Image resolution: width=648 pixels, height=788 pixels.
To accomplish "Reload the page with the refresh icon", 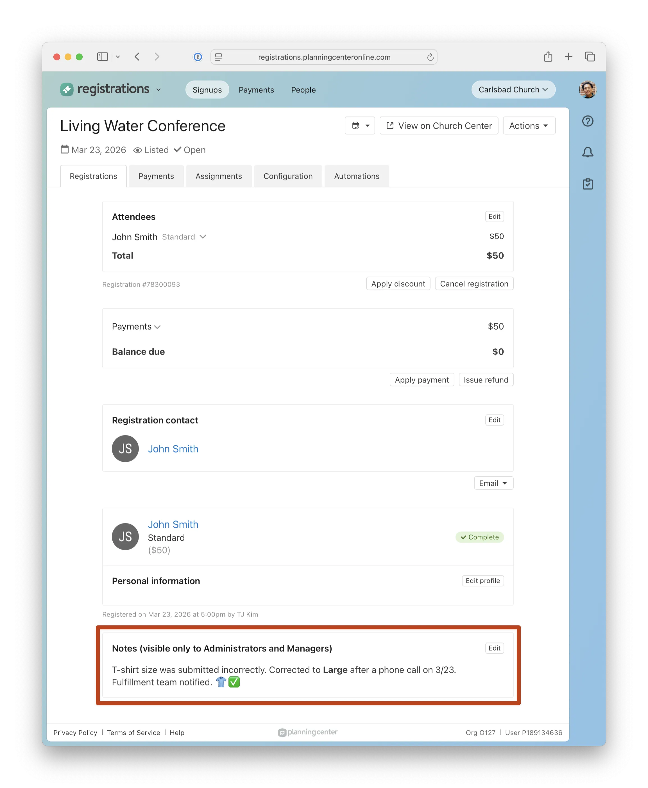I will [430, 57].
